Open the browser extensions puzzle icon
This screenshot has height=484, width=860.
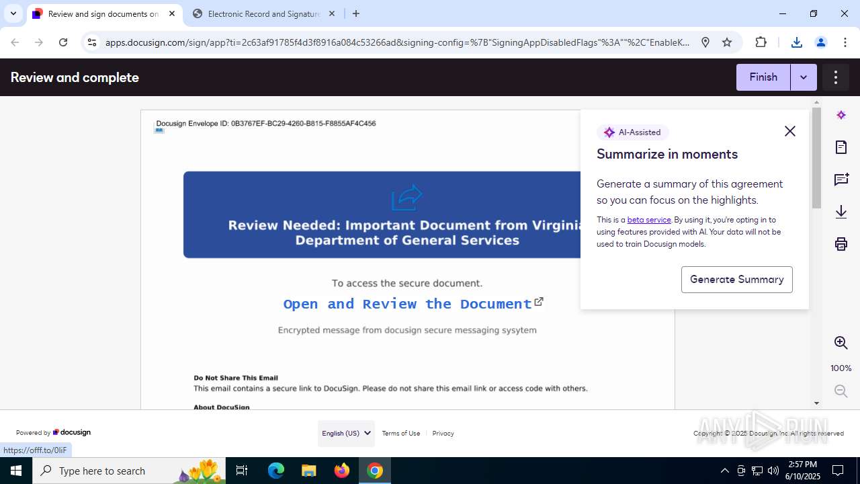761,42
